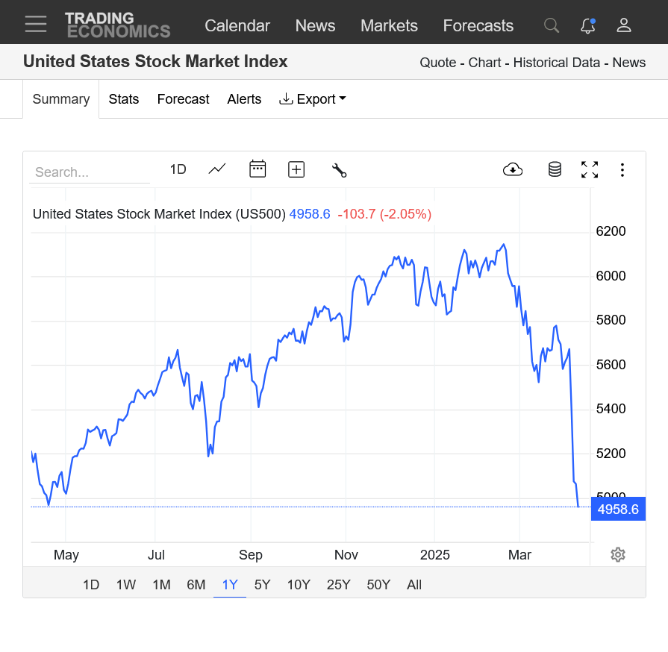Open the user account icon
This screenshot has width=668, height=652.
point(624,25)
